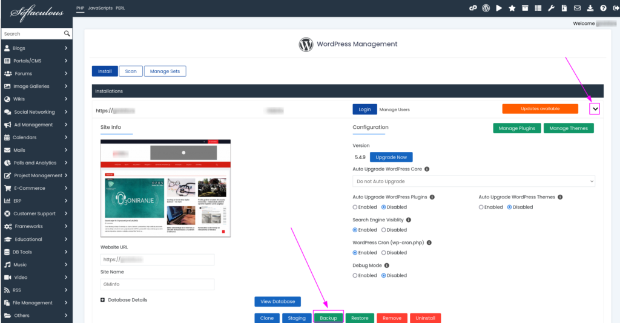
Task: Open the cPanel icon in top bar
Action: (x=473, y=8)
